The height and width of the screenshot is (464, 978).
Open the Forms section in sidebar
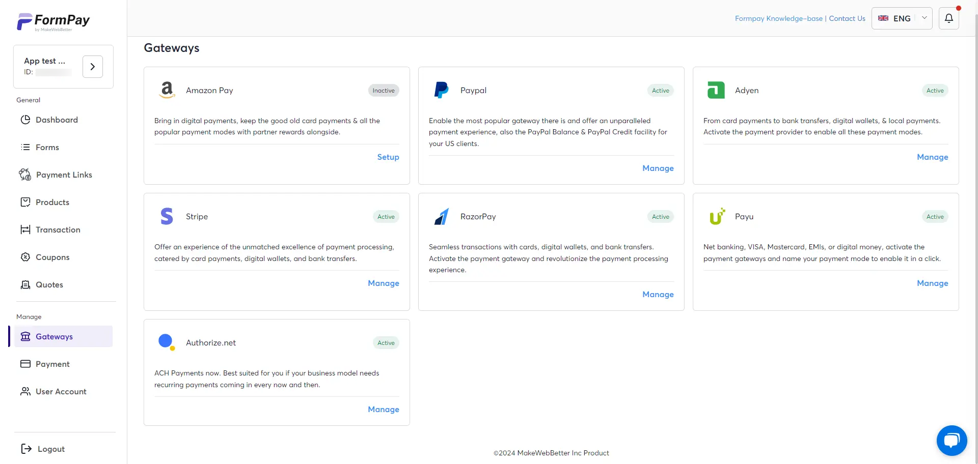coord(46,147)
